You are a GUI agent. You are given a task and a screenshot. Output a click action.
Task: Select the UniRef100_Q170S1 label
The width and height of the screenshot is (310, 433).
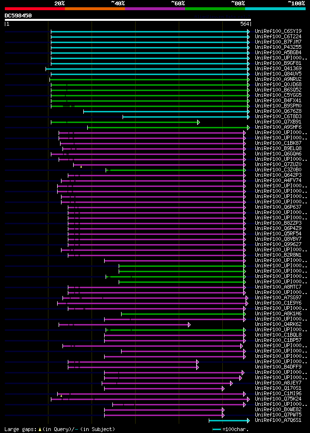pos(278,388)
